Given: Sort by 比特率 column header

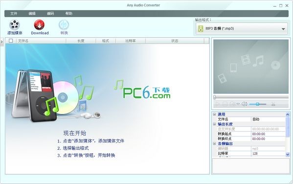Looking at the screenshot, I should [x=131, y=41].
